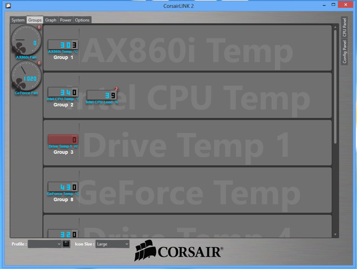Click the Group 2 label
Screen dimensions: 357x269
pyautogui.click(x=63, y=105)
